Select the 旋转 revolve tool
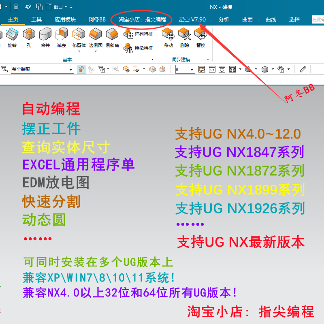The image size is (324, 324). [12, 38]
